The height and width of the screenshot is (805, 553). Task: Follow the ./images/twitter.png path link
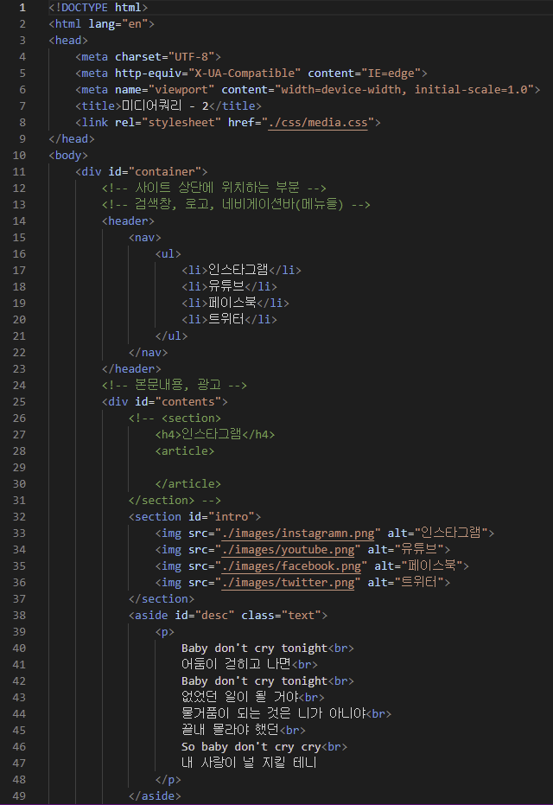288,583
